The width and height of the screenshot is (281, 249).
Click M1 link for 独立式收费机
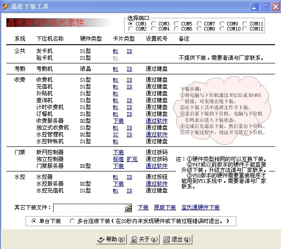click(x=115, y=128)
